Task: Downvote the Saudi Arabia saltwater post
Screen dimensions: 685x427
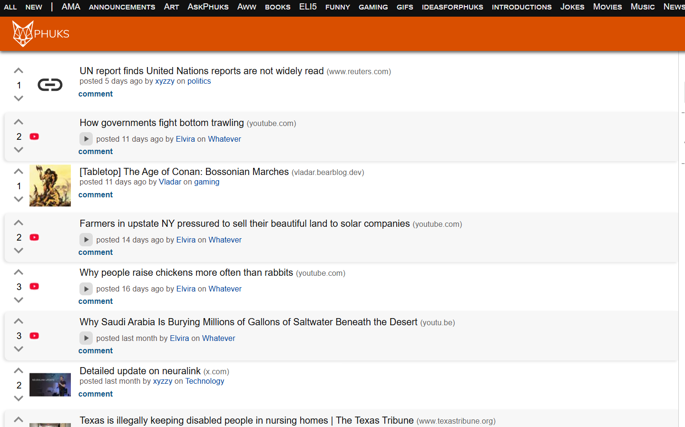Action: point(19,349)
